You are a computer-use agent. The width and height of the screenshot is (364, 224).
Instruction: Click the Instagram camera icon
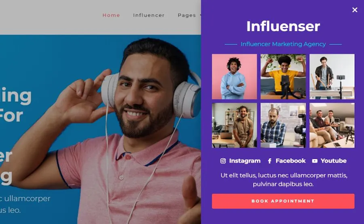tap(223, 161)
